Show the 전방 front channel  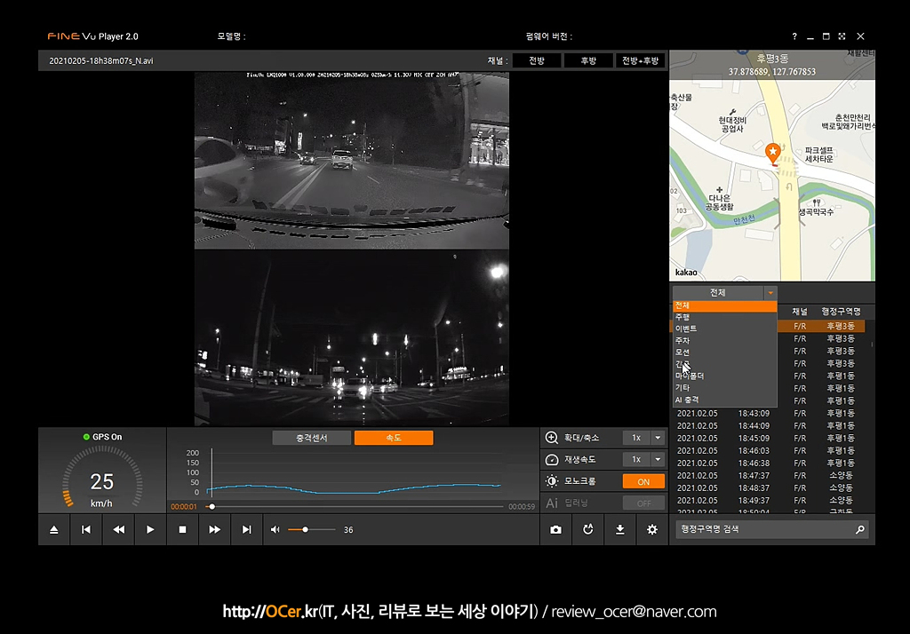click(537, 60)
